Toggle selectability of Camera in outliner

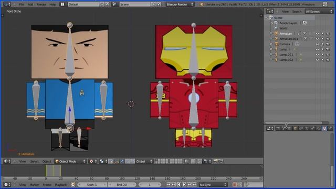[322, 44]
